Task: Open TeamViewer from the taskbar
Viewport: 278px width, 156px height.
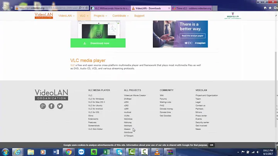Action: tap(81, 152)
